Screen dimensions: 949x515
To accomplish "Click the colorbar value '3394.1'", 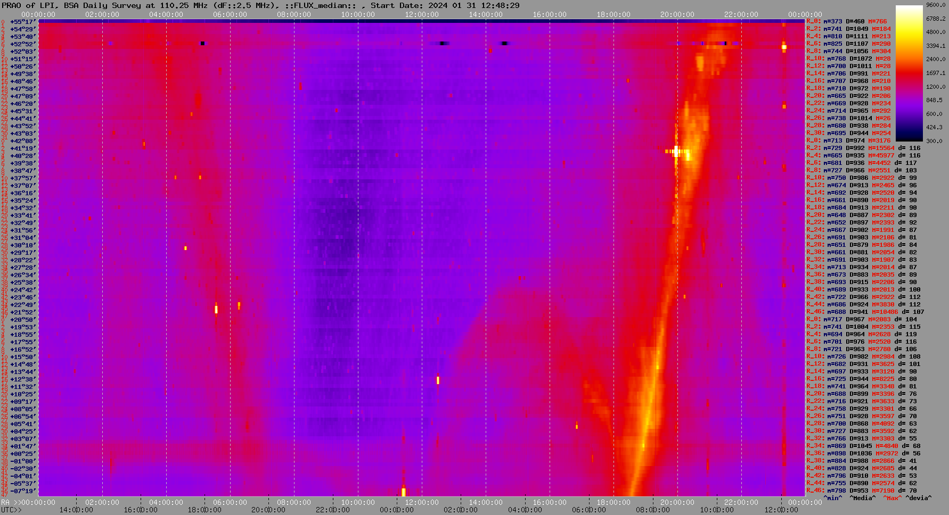I will point(936,46).
